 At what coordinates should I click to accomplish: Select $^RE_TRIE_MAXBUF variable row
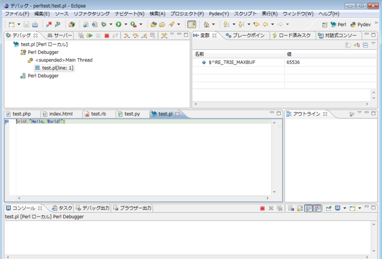click(284, 62)
